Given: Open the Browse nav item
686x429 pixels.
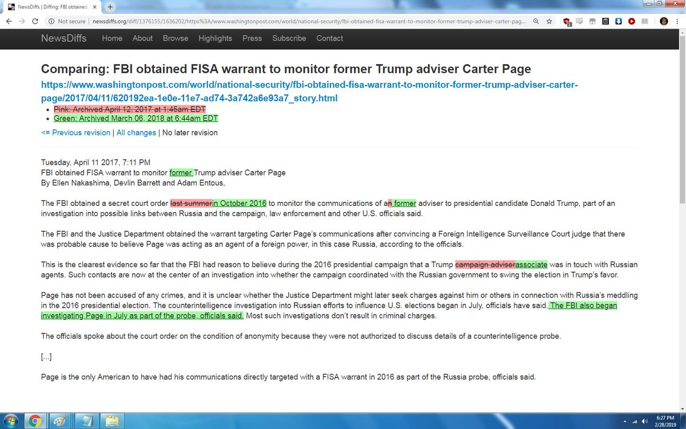Looking at the screenshot, I should 176,38.
